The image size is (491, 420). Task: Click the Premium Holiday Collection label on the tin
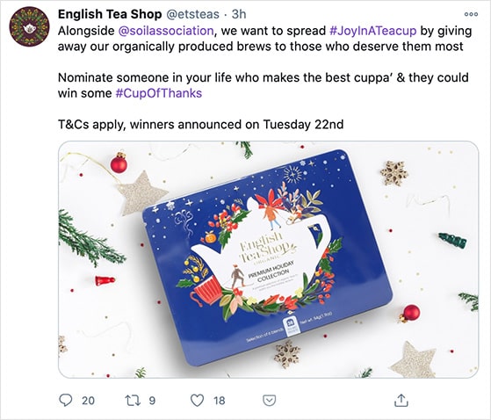pos(271,272)
